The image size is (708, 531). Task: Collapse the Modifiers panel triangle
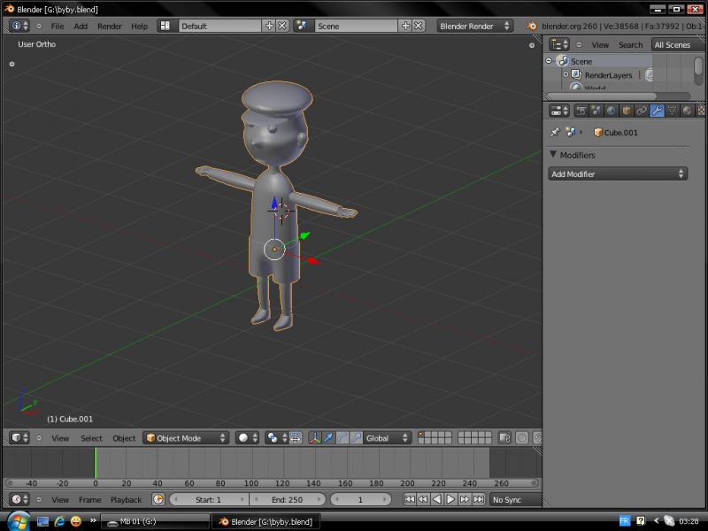(x=553, y=154)
